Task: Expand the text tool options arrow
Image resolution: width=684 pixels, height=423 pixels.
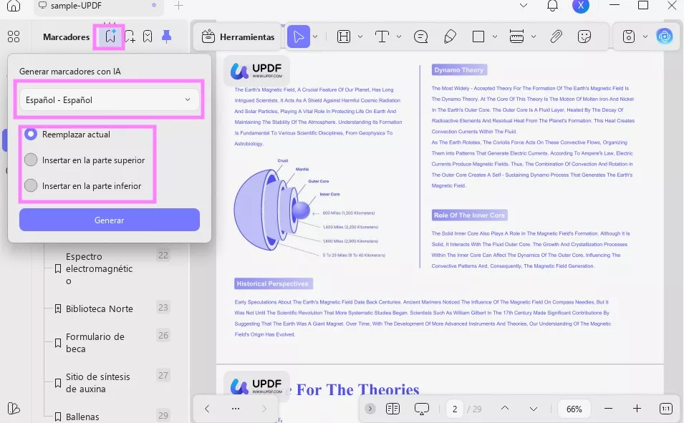Action: point(399,37)
